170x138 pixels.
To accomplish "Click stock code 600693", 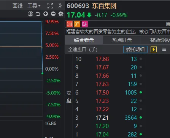I will click(x=78, y=6).
